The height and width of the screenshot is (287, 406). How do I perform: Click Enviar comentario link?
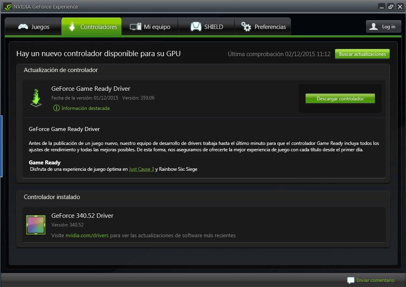[375, 280]
